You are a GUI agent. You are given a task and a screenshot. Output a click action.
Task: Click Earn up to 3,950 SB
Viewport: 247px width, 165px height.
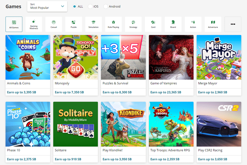tap(117, 159)
